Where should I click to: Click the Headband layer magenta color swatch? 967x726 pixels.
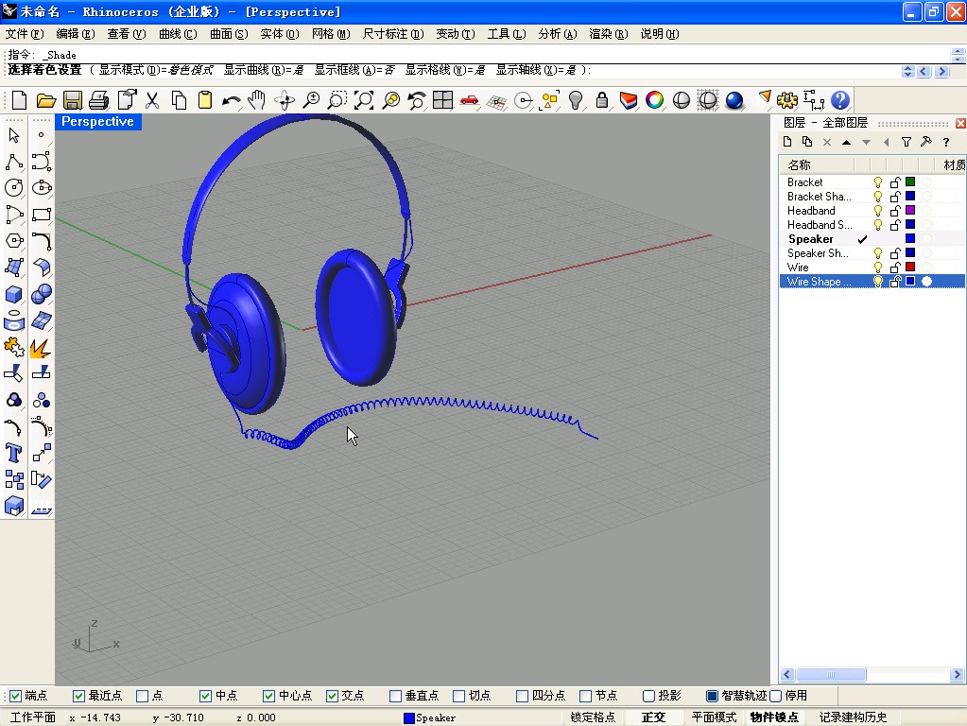pyautogui.click(x=910, y=211)
